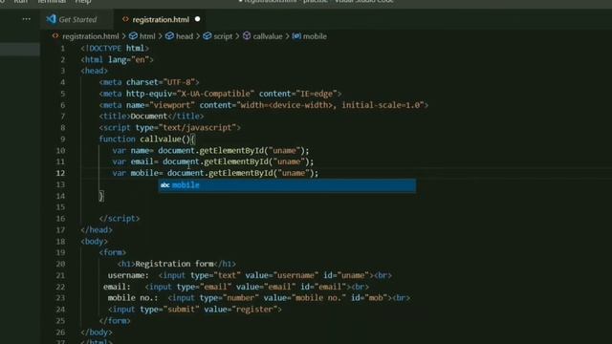This screenshot has width=612, height=344.
Task: Click the <title>Document</title> line
Action: click(x=151, y=117)
